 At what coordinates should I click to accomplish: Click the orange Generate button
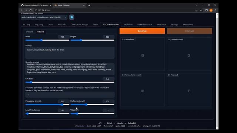tap(142, 31)
